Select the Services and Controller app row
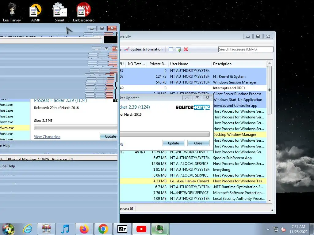The image size is (314, 235). pos(240,106)
